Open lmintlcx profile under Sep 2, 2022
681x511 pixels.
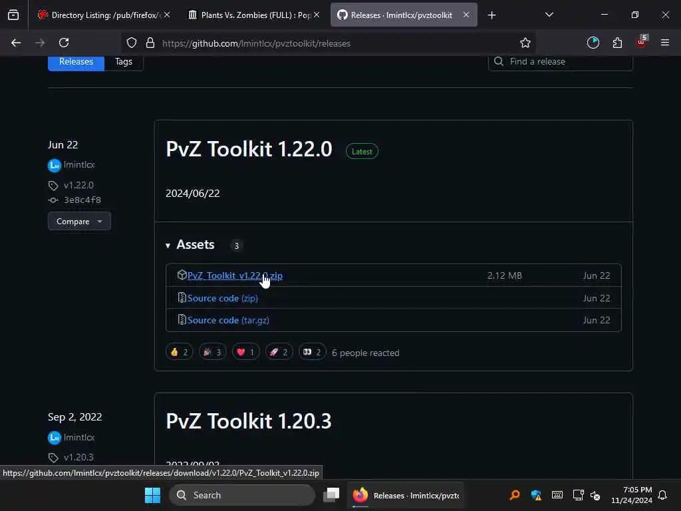pos(78,437)
